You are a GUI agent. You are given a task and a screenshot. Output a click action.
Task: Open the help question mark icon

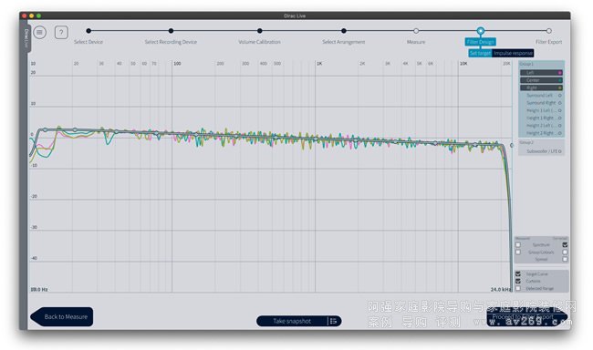pos(61,33)
